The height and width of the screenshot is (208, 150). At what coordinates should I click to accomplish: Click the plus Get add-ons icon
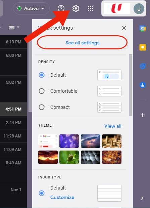pos(143,115)
